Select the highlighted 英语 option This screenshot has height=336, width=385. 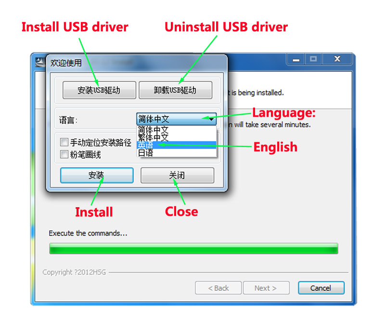click(176, 145)
